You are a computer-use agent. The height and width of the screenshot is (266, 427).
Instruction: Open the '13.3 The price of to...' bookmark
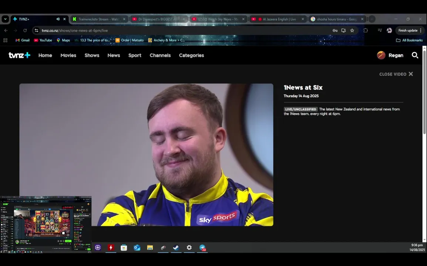pos(93,40)
